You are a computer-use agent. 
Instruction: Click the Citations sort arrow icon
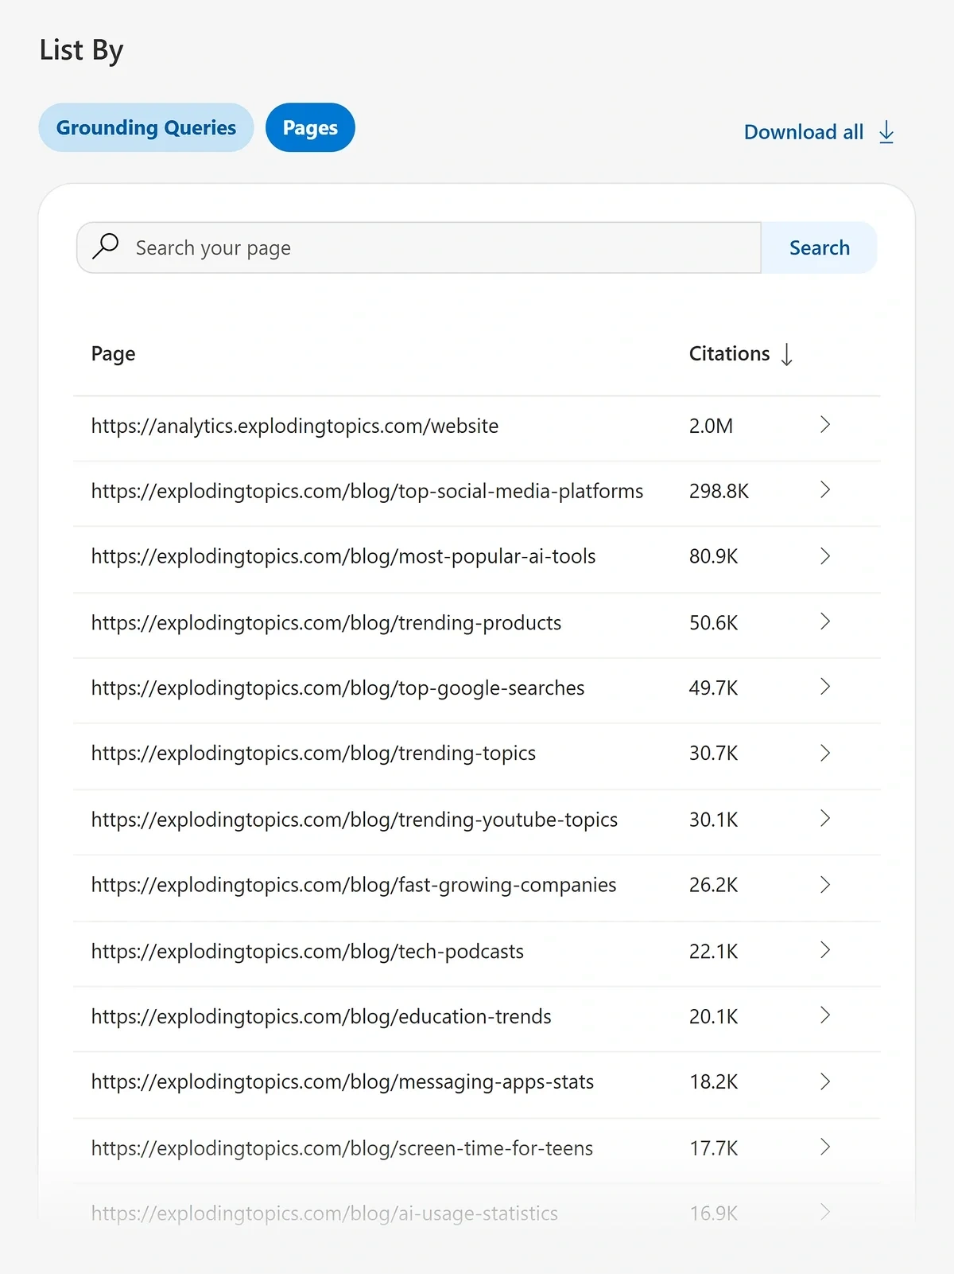pyautogui.click(x=787, y=354)
